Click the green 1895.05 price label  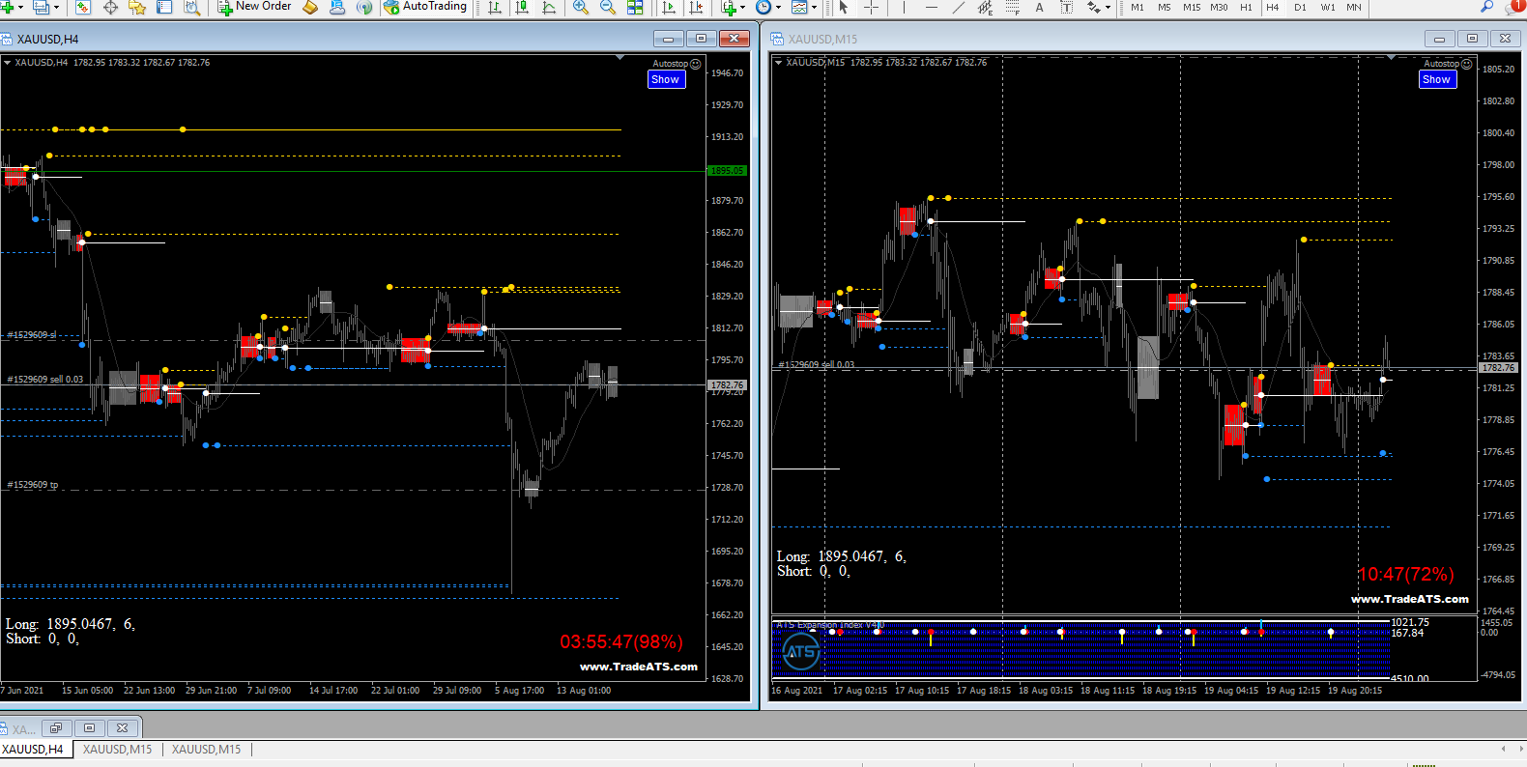pyautogui.click(x=727, y=171)
